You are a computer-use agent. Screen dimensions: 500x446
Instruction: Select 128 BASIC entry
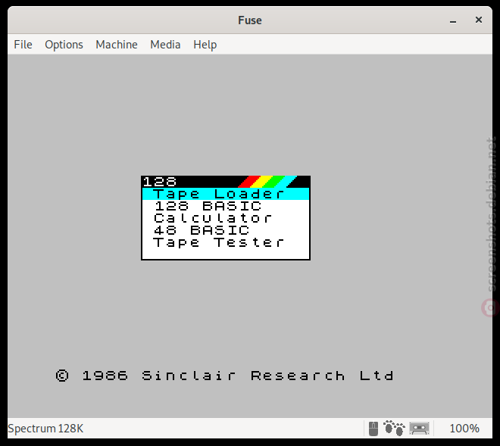(x=226, y=206)
